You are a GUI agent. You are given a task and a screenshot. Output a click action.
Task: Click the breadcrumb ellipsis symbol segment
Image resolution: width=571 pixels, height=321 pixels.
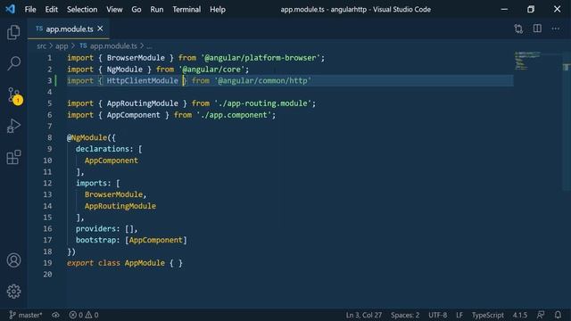pos(149,46)
